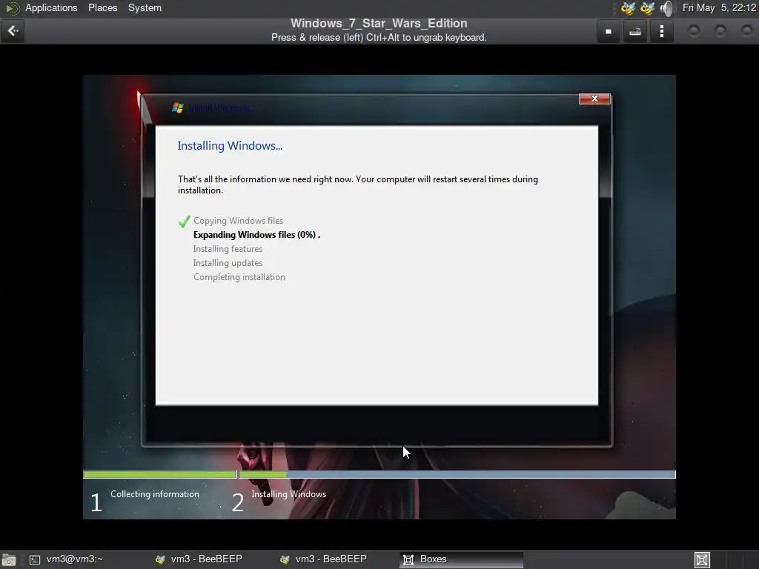The image size is (759, 569).
Task: Click the small square button beside the keyboard icon
Action: pyautogui.click(x=609, y=31)
